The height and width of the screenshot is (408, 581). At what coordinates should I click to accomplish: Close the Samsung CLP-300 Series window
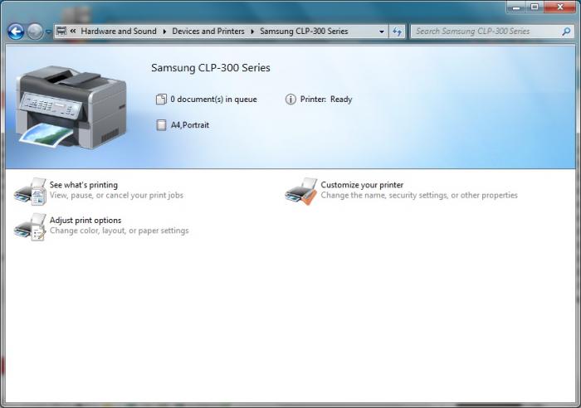[x=560, y=7]
